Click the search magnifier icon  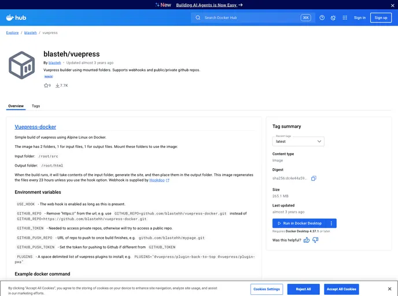[x=198, y=17]
